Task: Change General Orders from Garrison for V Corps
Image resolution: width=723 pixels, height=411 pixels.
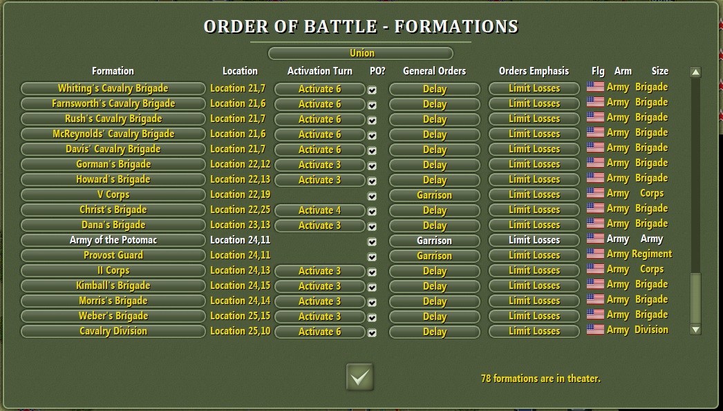Action: click(x=434, y=194)
